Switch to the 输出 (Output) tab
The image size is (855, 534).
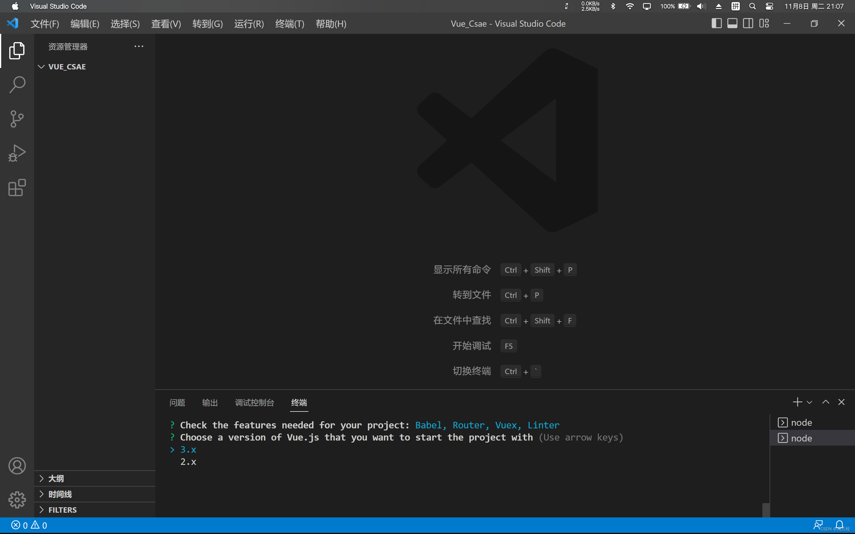click(210, 402)
